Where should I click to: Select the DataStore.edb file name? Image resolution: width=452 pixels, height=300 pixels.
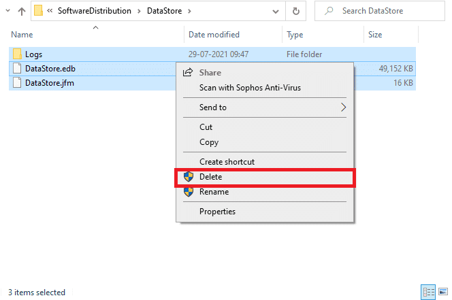tap(50, 69)
